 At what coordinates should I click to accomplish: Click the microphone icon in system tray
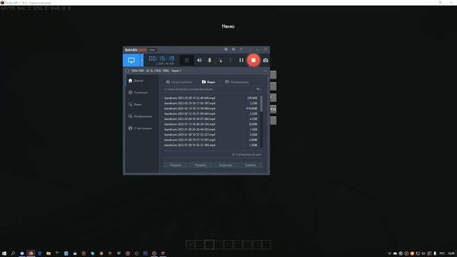(x=435, y=253)
